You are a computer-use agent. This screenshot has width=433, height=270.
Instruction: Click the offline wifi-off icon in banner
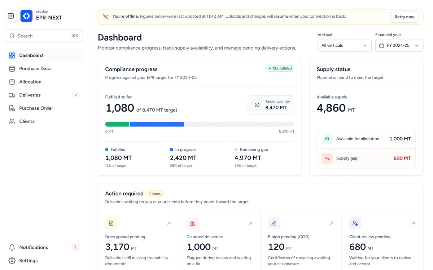point(106,17)
